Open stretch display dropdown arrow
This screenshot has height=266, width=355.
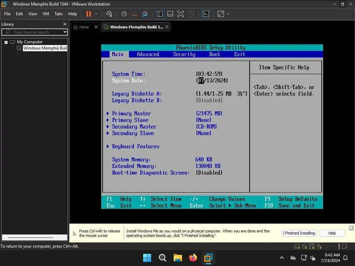(x=228, y=14)
